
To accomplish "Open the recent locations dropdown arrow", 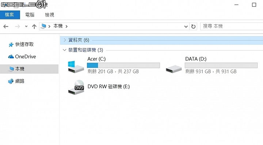I will (x=26, y=26).
